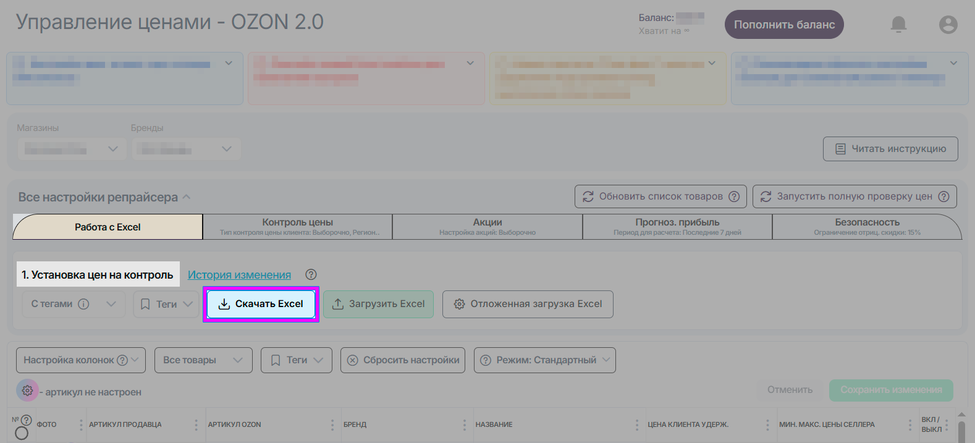Expand the red info banner chevron
Screen dimensions: 975x443
(470, 63)
